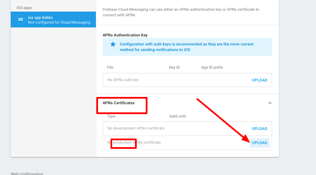Upload an APNs auth key
This screenshot has height=175, width=316.
[259, 80]
